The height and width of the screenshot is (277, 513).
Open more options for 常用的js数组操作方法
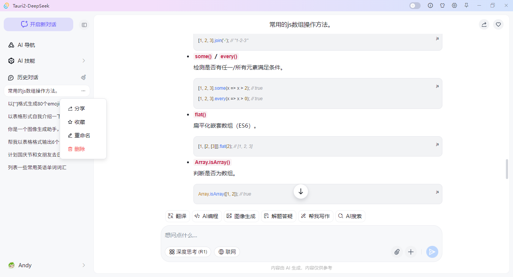click(x=84, y=90)
